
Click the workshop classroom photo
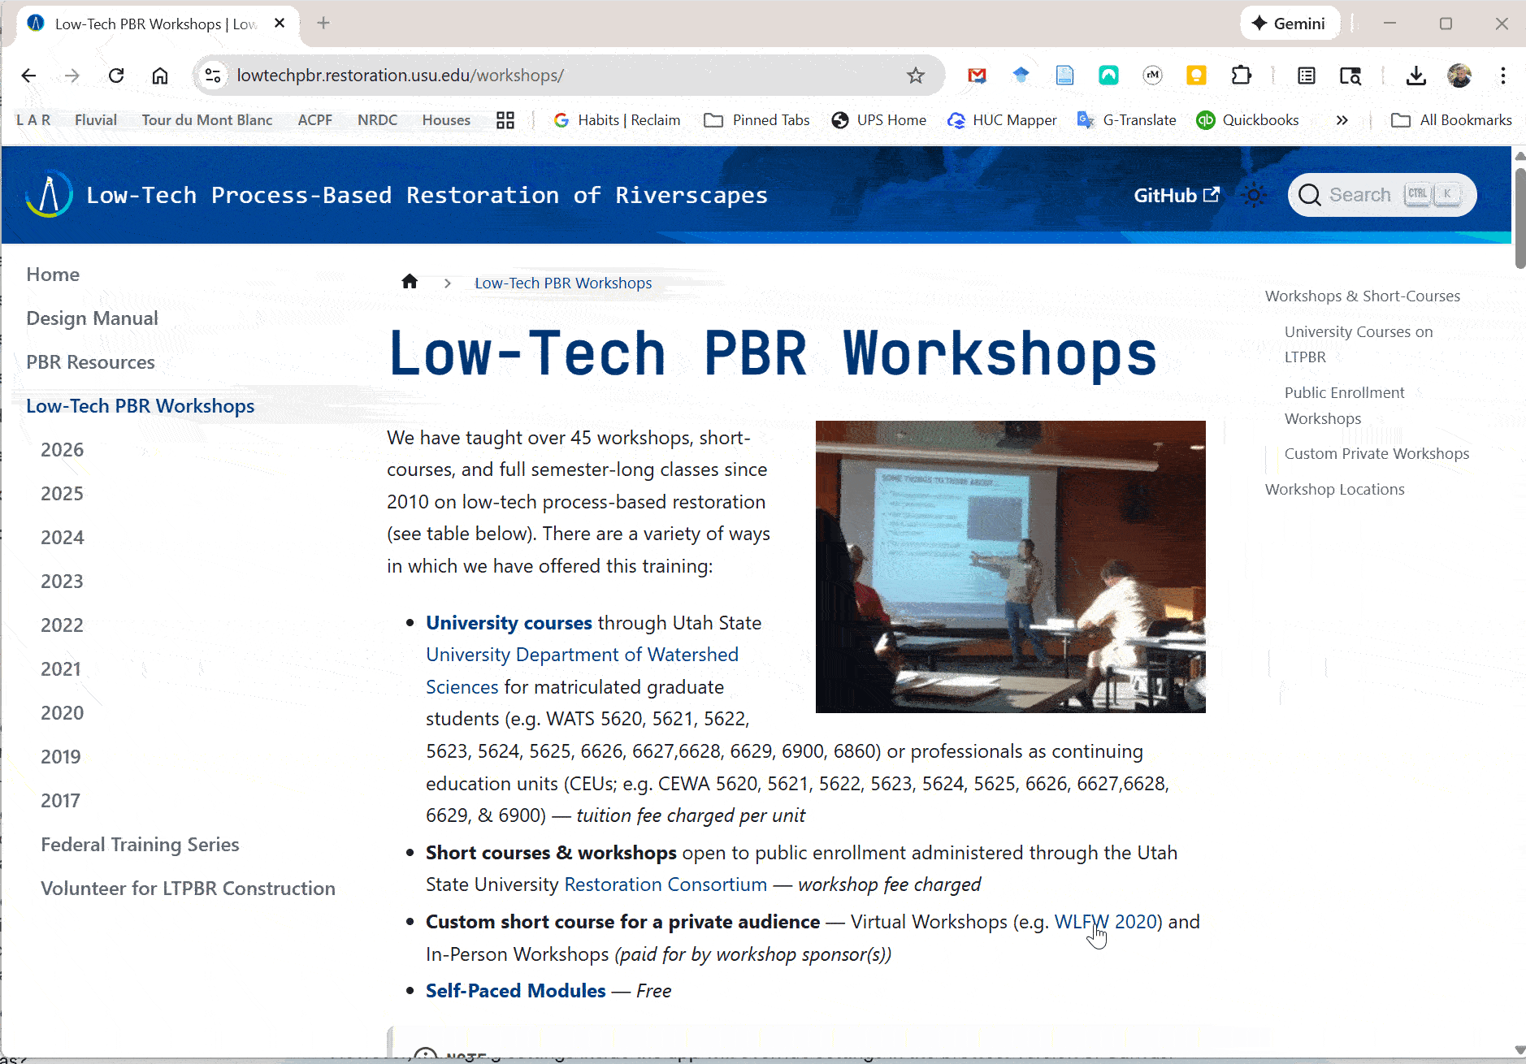(x=1010, y=566)
